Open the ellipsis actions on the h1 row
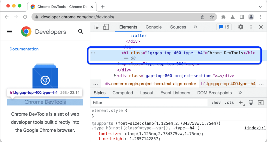 pyautogui.click(x=93, y=53)
